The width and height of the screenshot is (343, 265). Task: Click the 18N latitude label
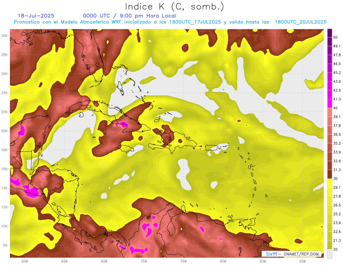[4, 150]
